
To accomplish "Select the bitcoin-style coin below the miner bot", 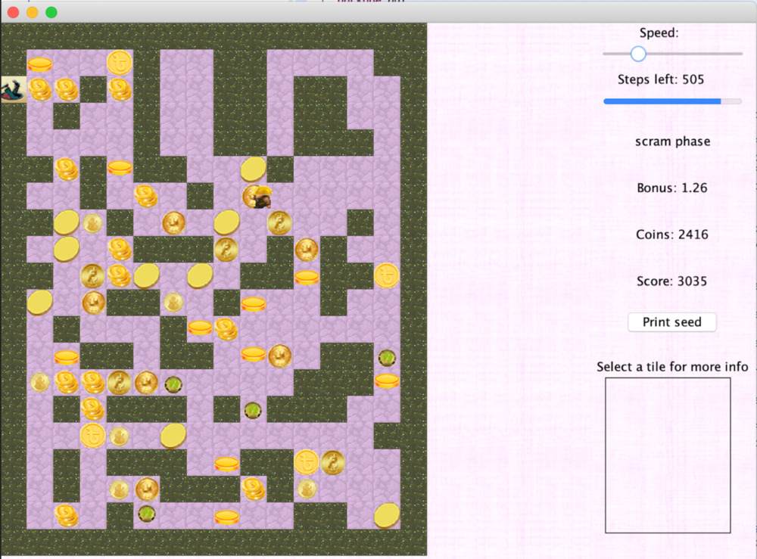I will 280,223.
